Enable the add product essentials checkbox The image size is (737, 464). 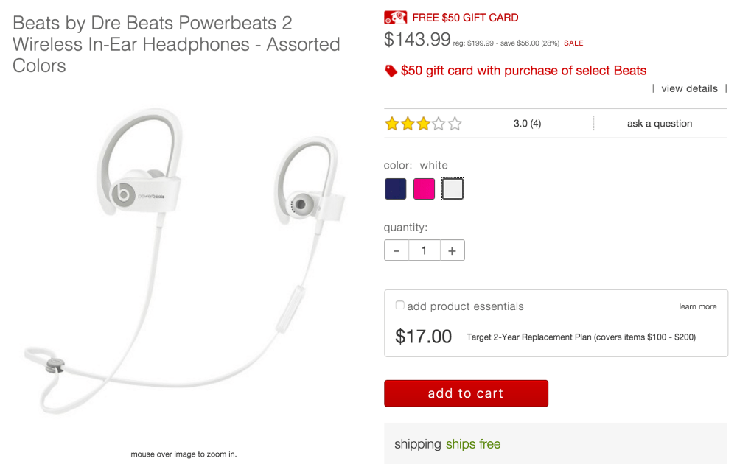(399, 305)
